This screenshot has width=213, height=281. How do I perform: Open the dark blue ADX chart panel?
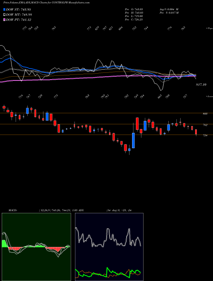point(109,247)
